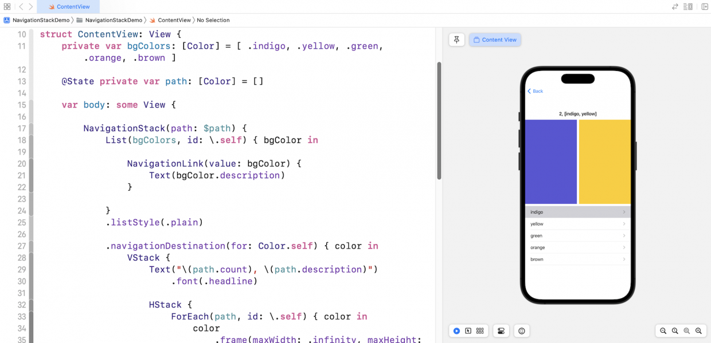Click the pin preview icon

tap(456, 39)
